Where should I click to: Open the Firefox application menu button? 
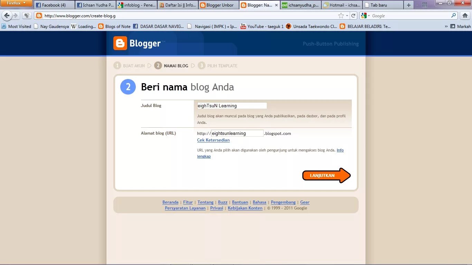click(x=16, y=3)
